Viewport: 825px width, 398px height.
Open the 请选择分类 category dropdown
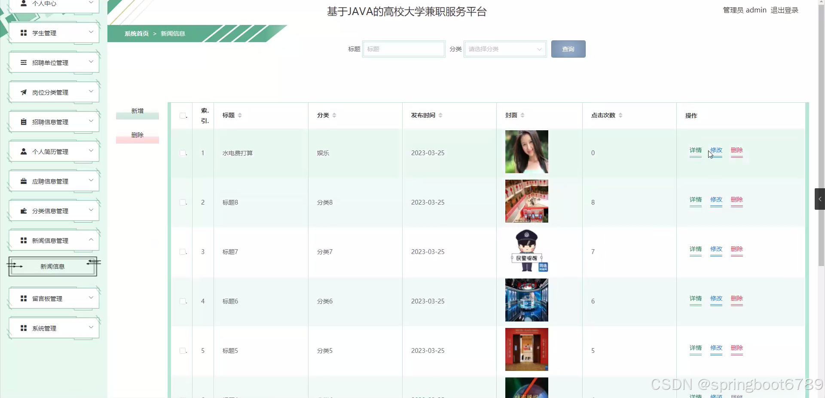505,49
